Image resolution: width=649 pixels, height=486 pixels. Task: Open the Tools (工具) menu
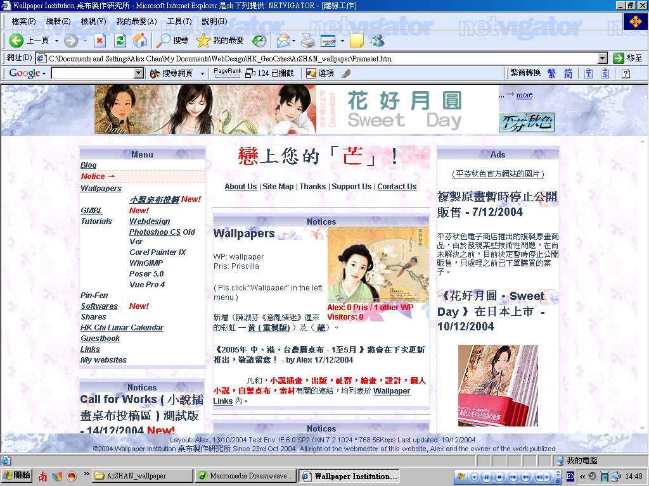click(x=179, y=21)
